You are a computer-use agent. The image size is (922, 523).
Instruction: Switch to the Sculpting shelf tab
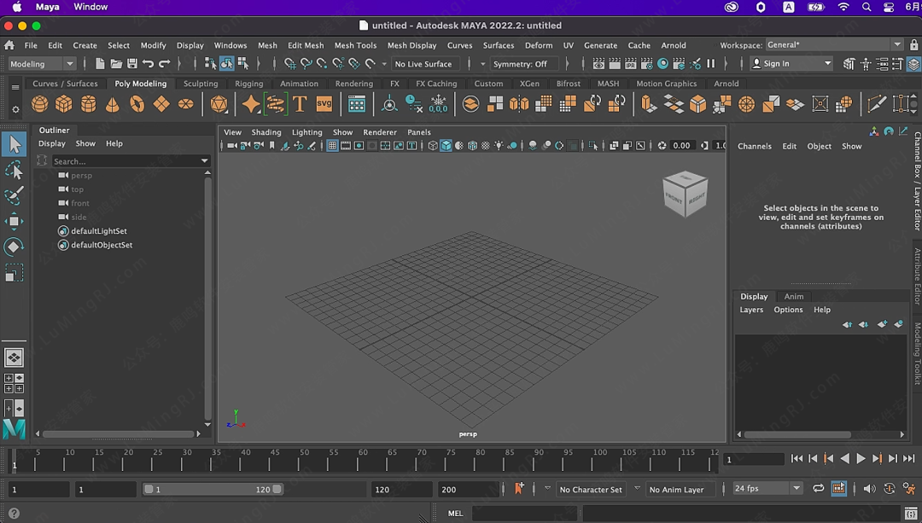click(x=201, y=84)
